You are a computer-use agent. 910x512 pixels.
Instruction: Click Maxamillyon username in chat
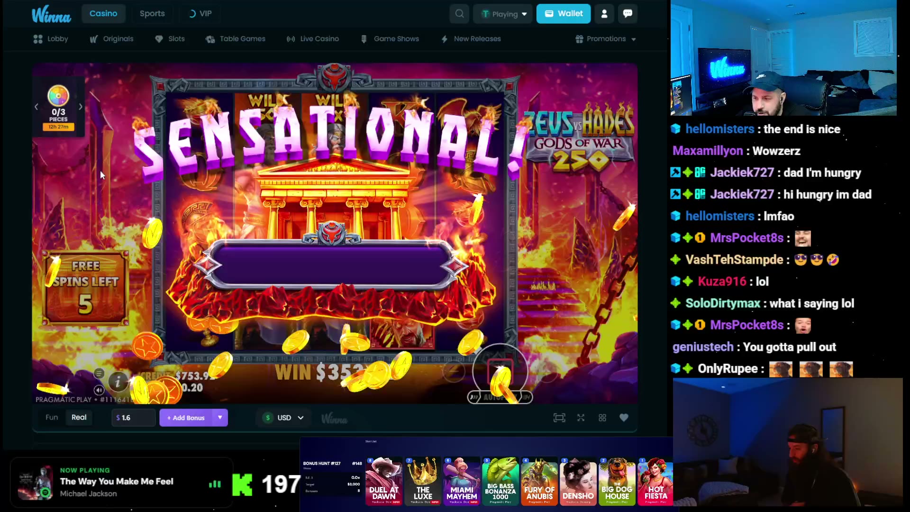(708, 151)
